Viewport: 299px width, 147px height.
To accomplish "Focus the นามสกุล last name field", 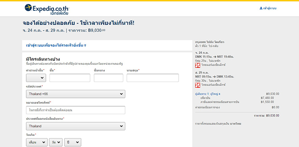I will pyautogui.click(x=153, y=78).
